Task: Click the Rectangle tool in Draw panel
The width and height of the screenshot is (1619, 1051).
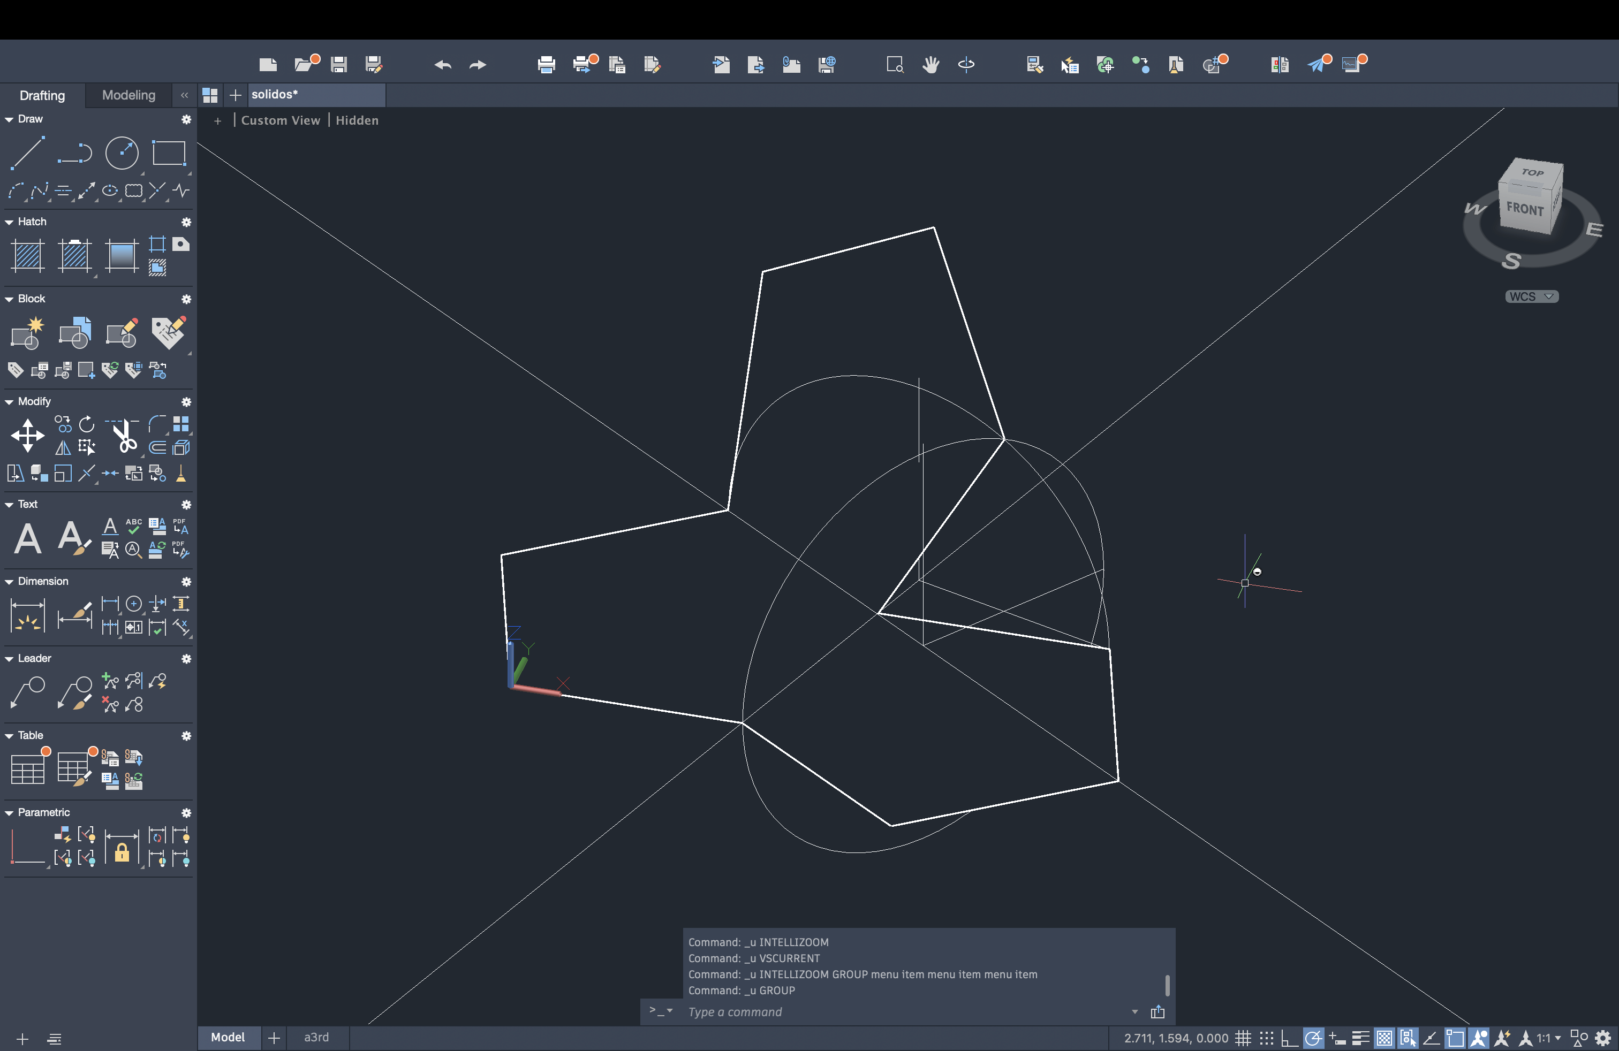Action: point(169,153)
